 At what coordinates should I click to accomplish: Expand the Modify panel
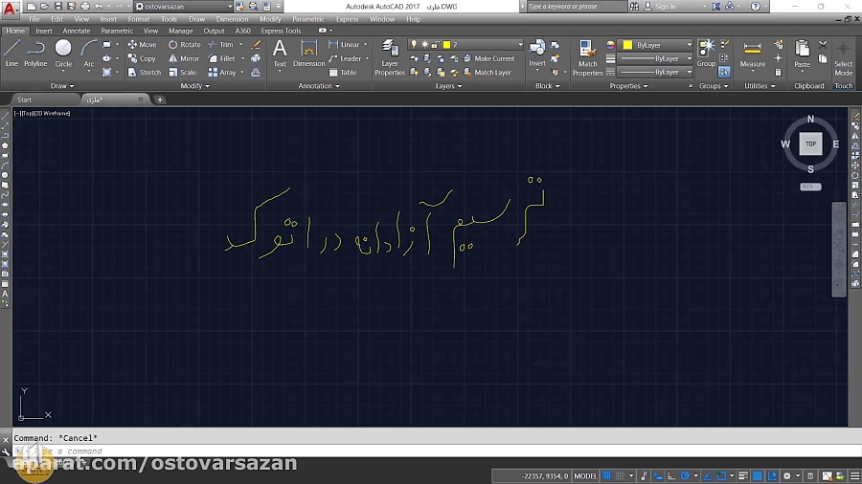[195, 85]
